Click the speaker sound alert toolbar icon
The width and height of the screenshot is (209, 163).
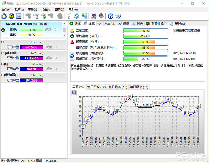(101, 16)
